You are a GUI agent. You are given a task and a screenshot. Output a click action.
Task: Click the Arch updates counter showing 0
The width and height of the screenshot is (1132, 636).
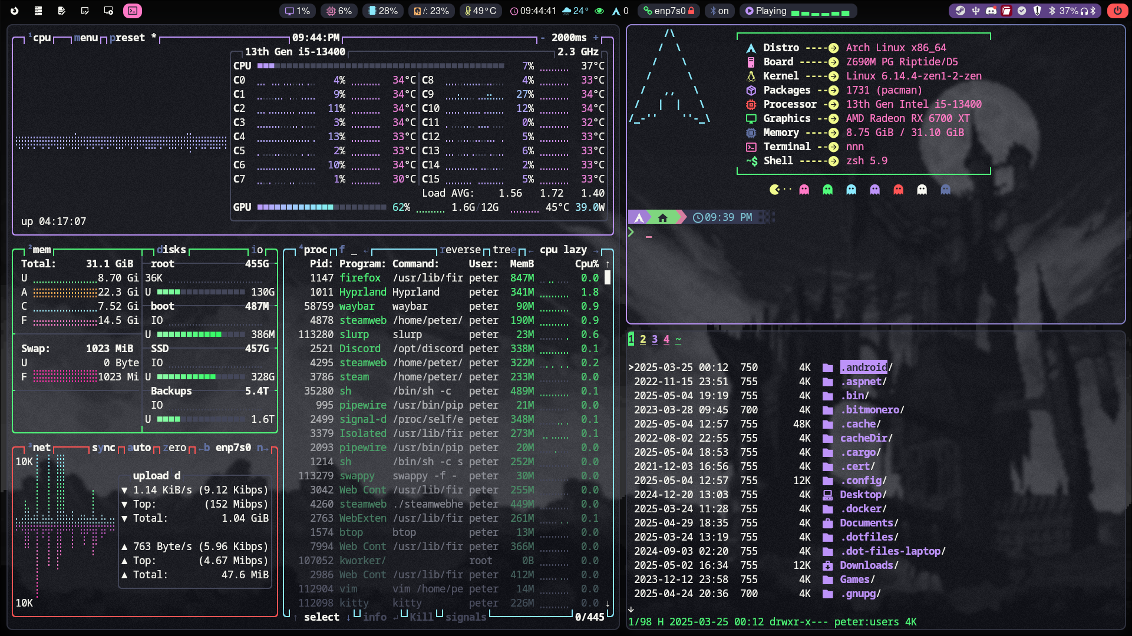tap(621, 11)
